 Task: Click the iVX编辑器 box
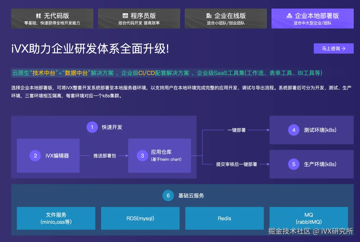(48, 156)
